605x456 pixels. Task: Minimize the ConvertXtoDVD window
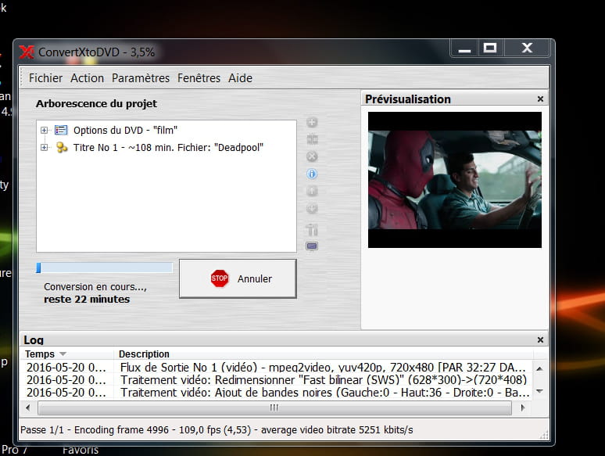point(464,48)
